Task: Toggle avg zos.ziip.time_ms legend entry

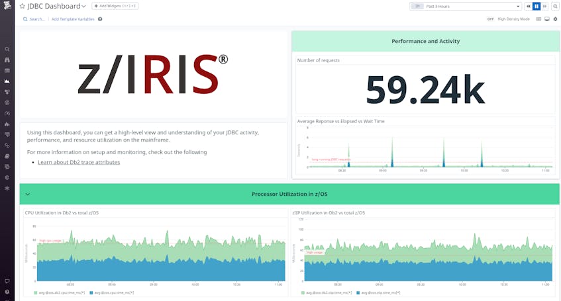Action: click(379, 293)
